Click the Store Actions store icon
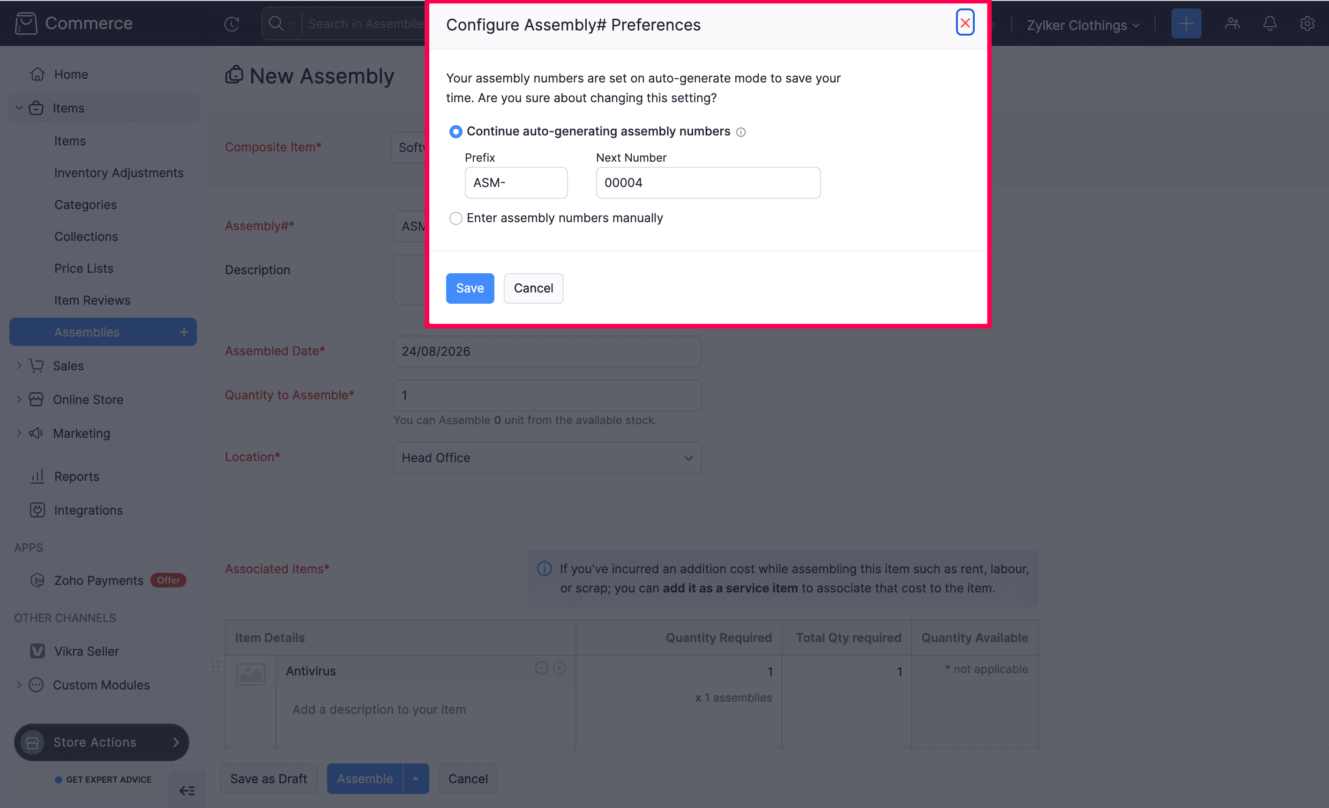The width and height of the screenshot is (1329, 808). click(x=32, y=742)
